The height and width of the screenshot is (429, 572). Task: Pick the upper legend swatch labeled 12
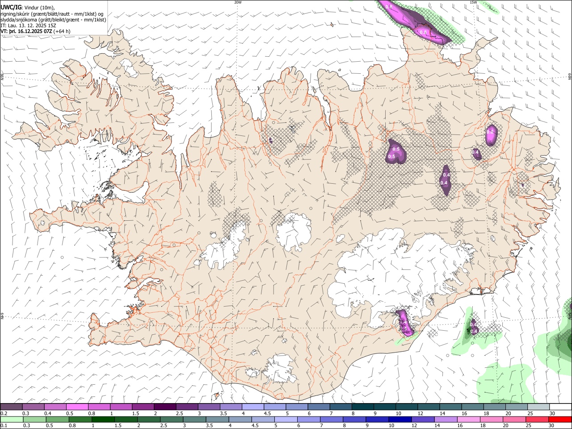click(428, 407)
